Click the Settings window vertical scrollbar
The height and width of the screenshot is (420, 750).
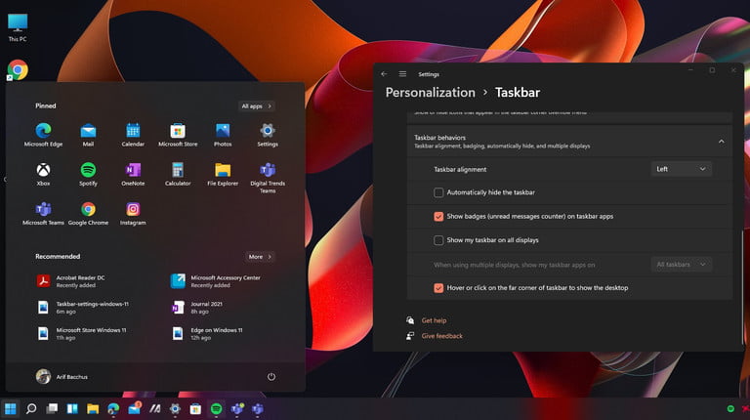[x=743, y=286]
